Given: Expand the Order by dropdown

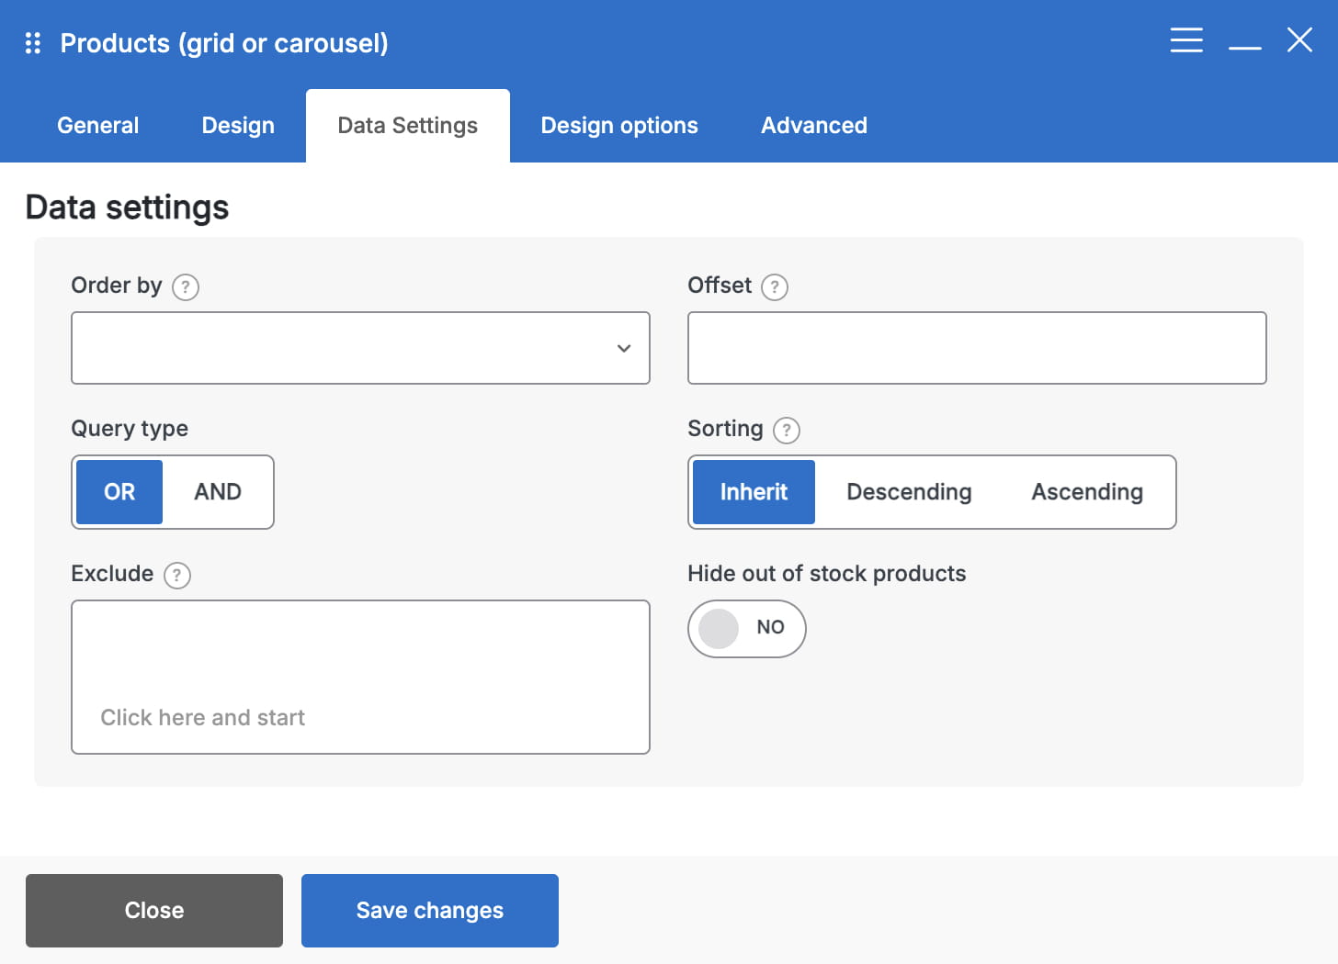Looking at the screenshot, I should coord(360,348).
